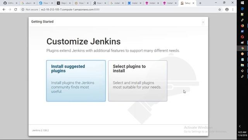Open the Windows Start menu
This screenshot has height=140, width=248.
[x=242, y=3]
